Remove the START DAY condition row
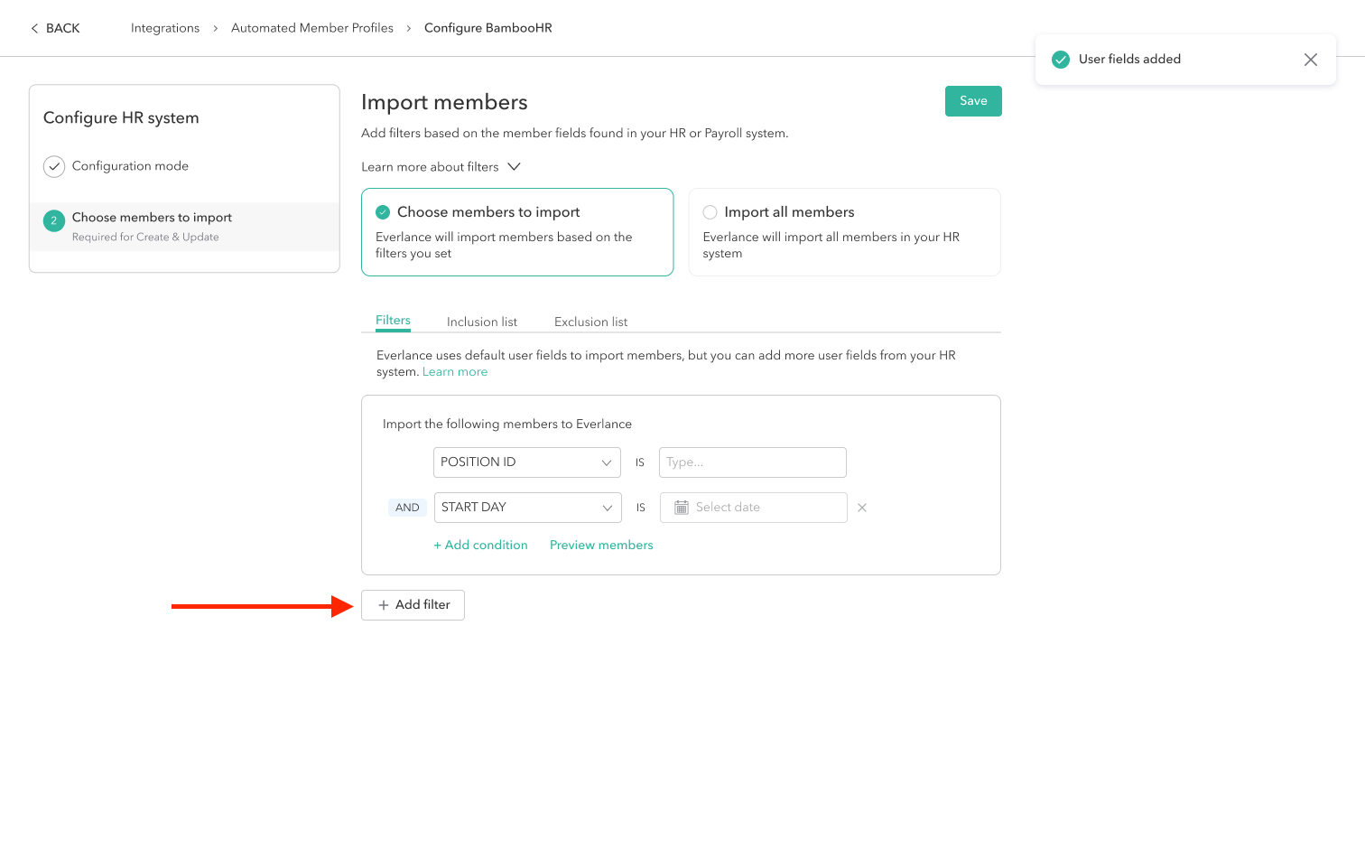1365x868 pixels. (x=862, y=508)
